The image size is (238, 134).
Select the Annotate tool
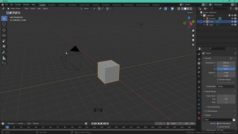pyautogui.click(x=4, y=52)
